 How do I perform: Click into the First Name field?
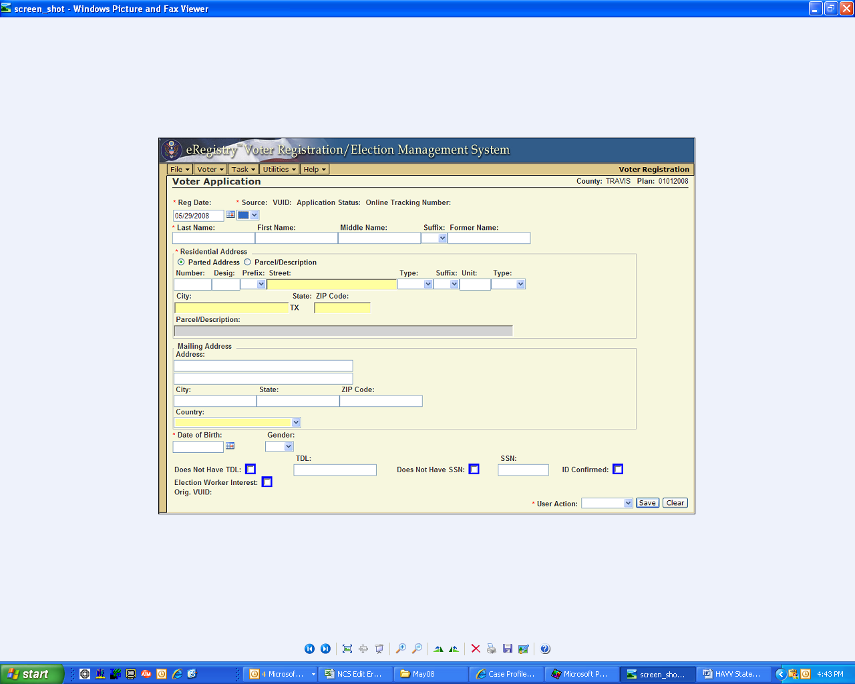(297, 238)
